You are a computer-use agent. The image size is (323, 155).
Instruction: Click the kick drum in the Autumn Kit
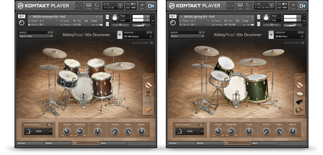tap(84, 89)
